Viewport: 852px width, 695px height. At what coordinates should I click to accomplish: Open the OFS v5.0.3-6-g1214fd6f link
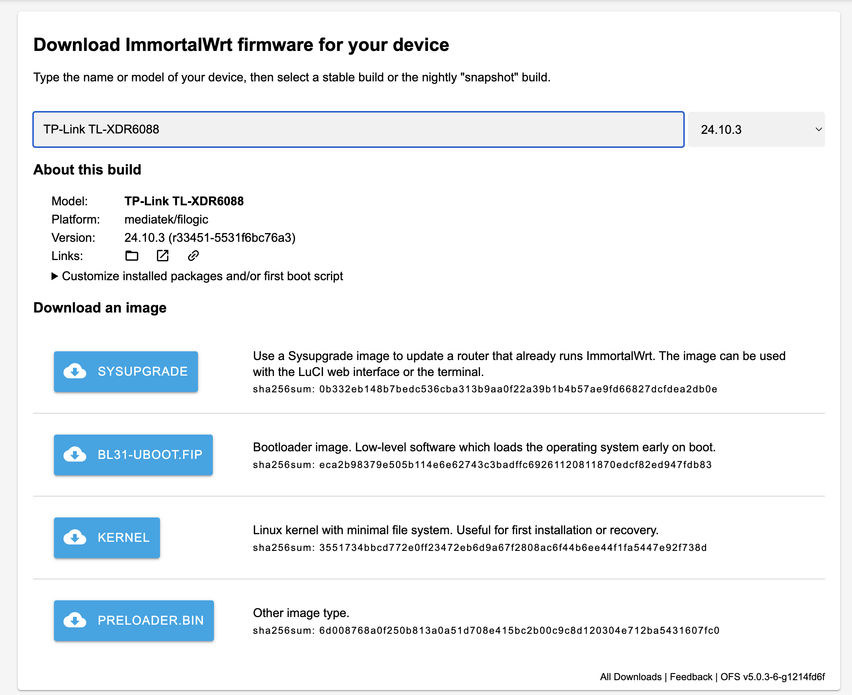[x=772, y=677]
